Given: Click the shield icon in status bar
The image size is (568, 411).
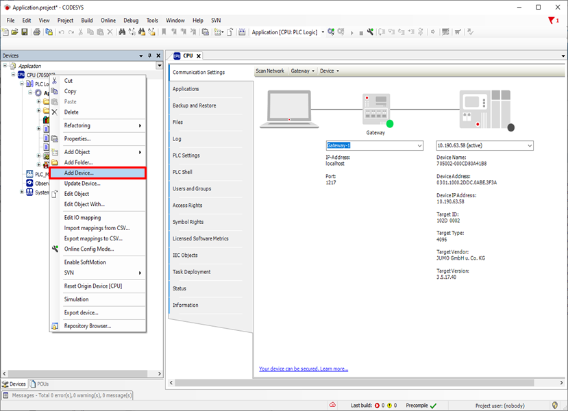Looking at the screenshot, I should click(554, 406).
